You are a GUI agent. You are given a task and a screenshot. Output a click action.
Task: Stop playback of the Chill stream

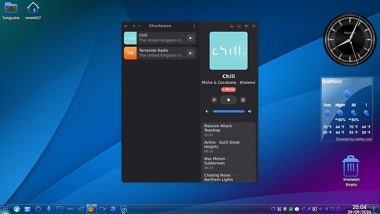[229, 100]
